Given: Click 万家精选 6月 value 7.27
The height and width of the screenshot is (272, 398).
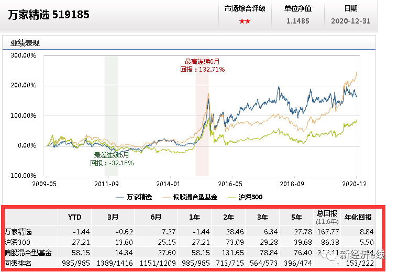Looking at the screenshot, I should point(169,232).
